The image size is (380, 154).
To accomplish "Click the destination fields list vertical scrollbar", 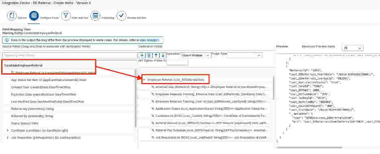I will point(274,88).
